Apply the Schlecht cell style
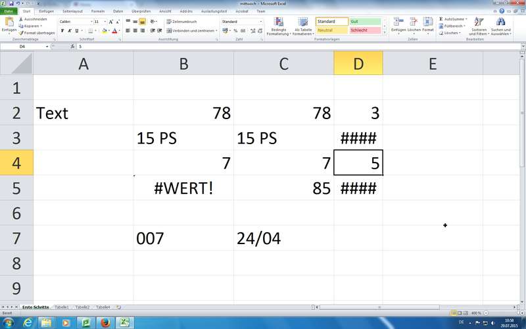This screenshot has height=329, width=526. 364,30
